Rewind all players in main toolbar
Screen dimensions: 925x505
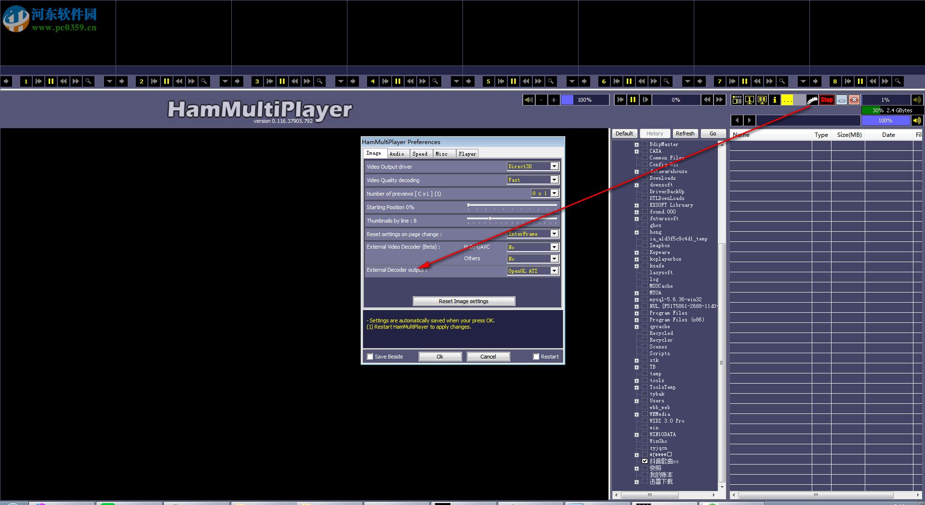pos(707,100)
